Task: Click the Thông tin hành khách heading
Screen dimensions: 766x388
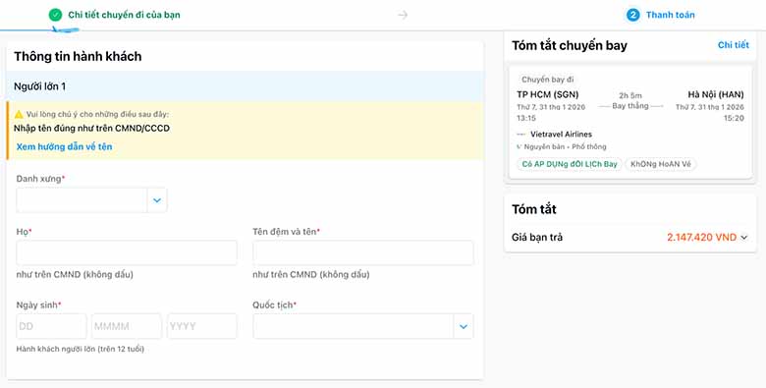Action: (x=78, y=57)
